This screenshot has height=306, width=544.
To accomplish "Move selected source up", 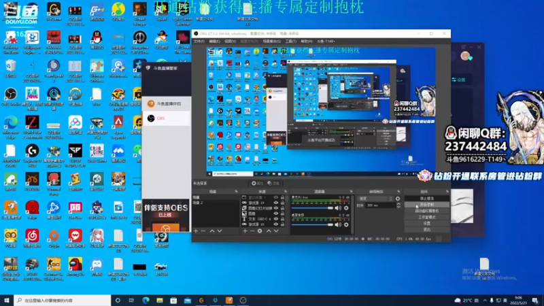I will (x=269, y=231).
